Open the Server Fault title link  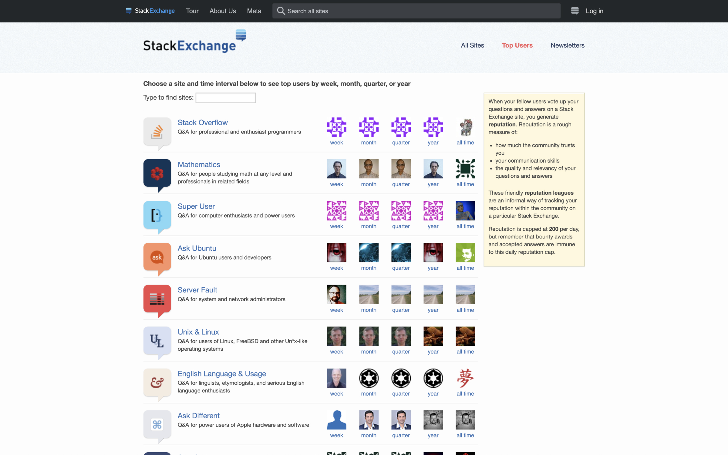(x=197, y=290)
